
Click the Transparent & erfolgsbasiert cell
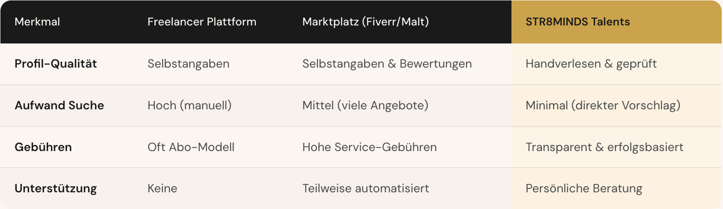click(604, 147)
